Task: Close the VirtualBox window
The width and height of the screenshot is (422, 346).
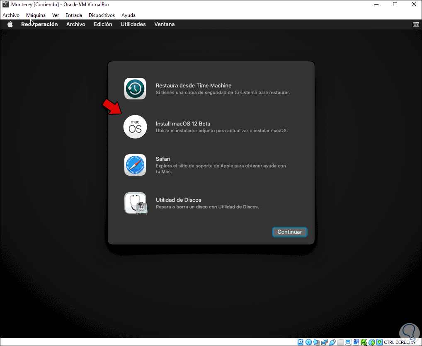Action: pyautogui.click(x=414, y=4)
